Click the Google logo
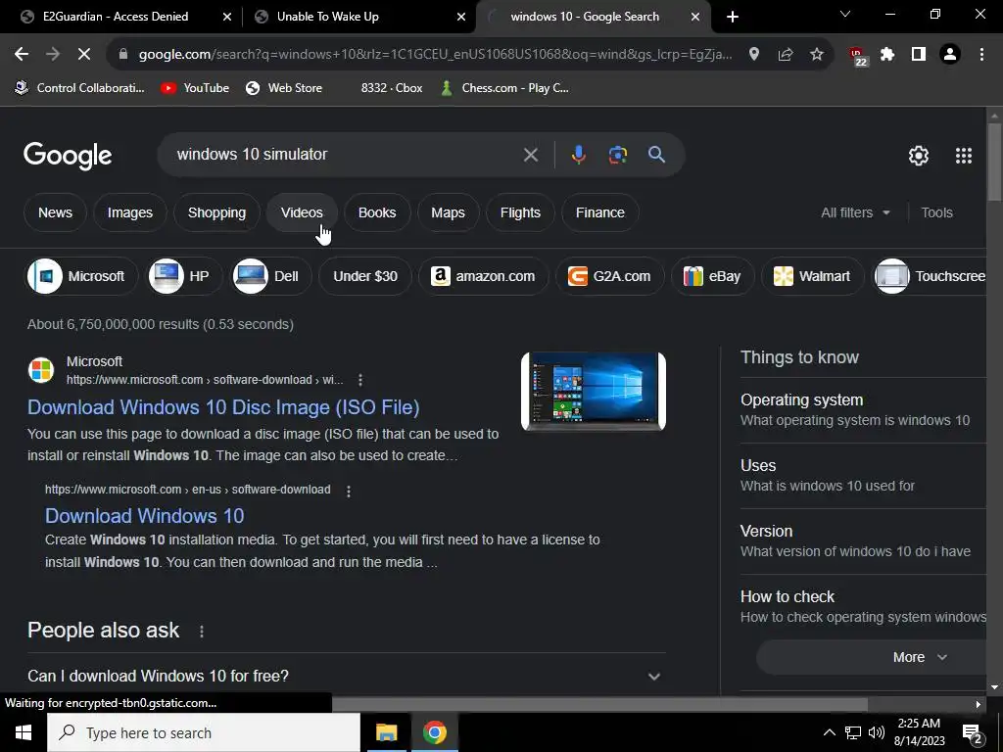 click(x=68, y=156)
